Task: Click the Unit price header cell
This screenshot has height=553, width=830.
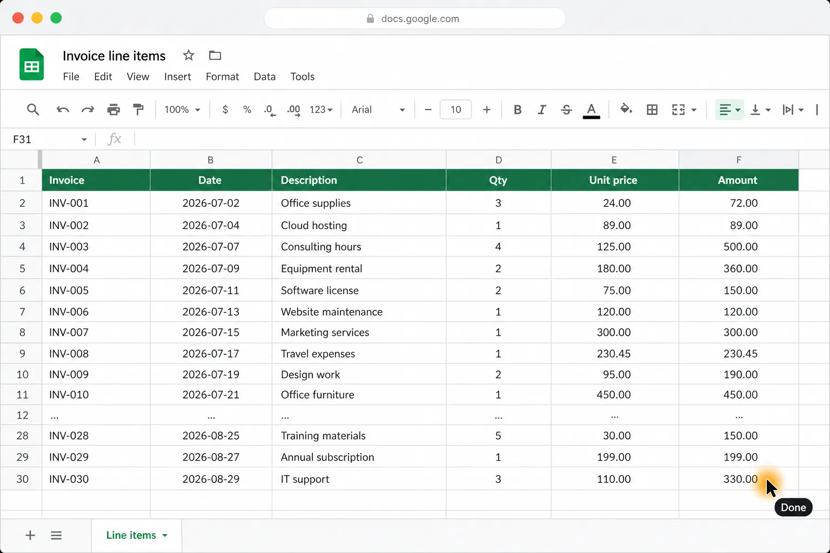Action: coord(615,180)
